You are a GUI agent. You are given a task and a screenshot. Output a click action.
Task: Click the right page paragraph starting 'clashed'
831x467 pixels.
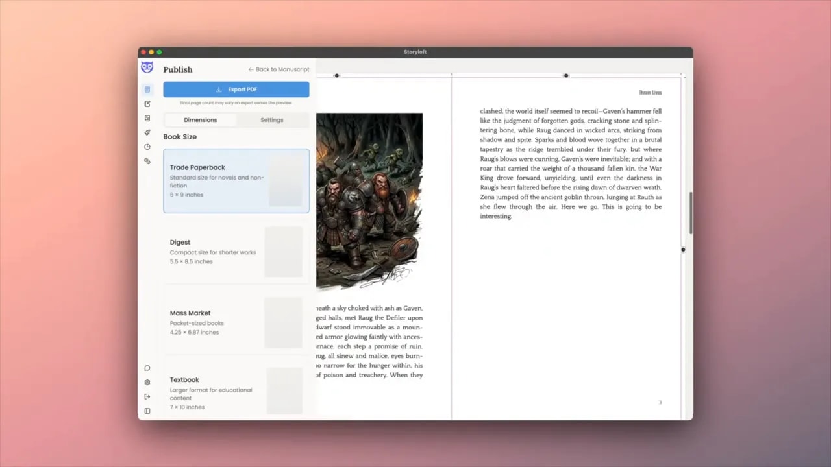pyautogui.click(x=571, y=163)
